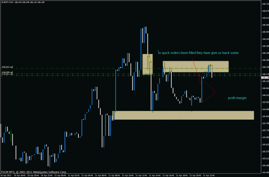Select the small tall rectangle near the 12:45 candles
The image size is (269, 177).
pos(148,64)
